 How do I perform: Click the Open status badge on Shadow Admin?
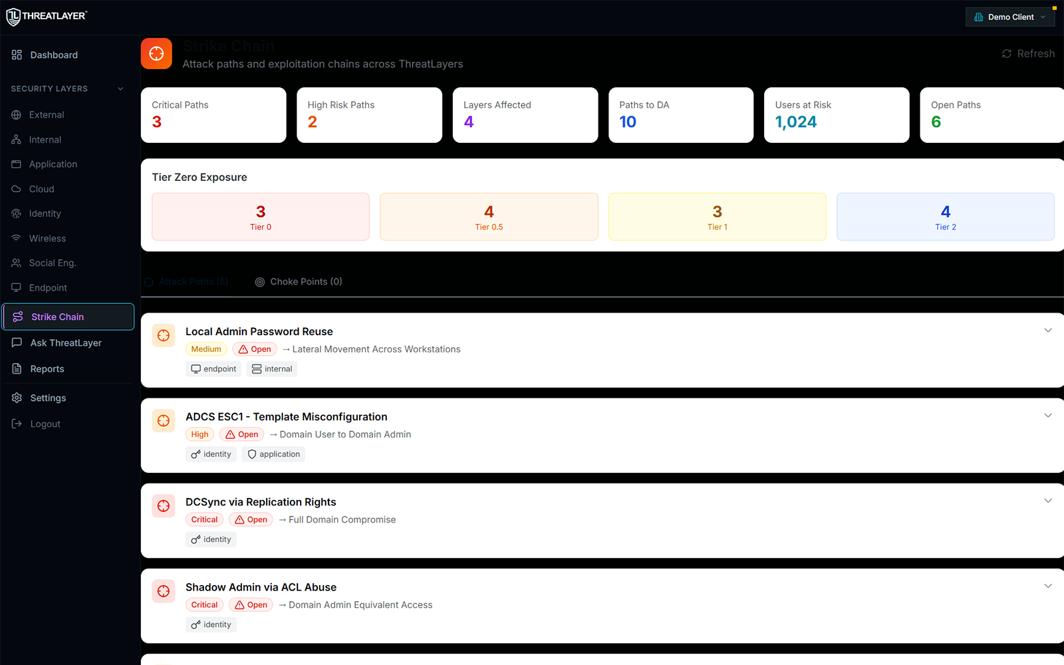click(251, 604)
